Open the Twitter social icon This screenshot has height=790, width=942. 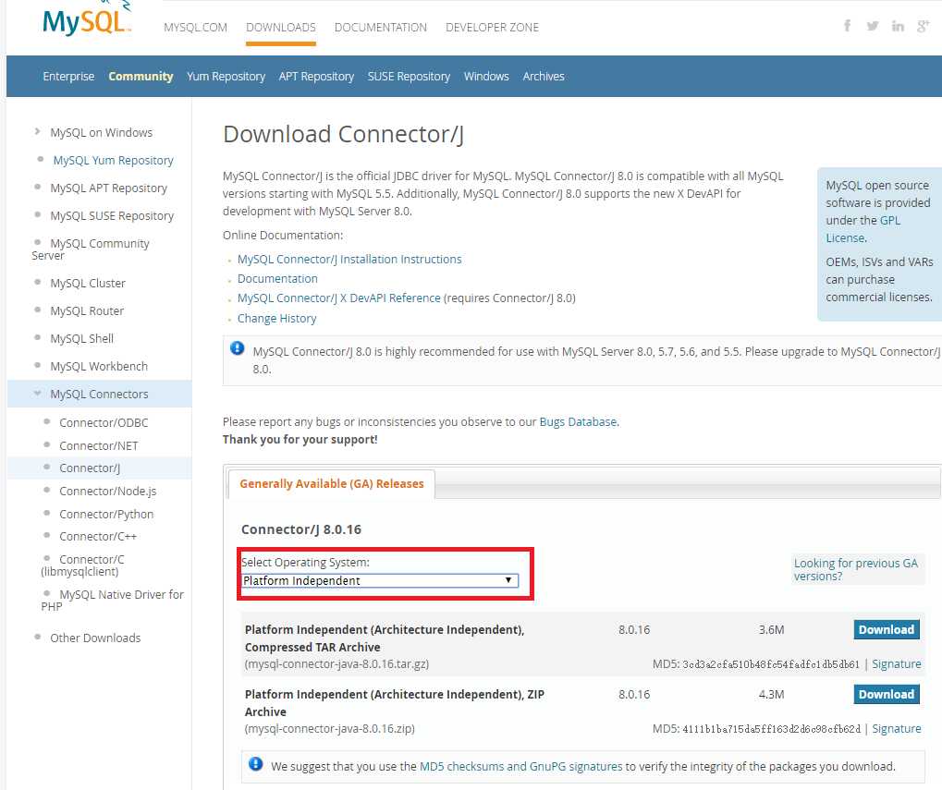tap(873, 26)
